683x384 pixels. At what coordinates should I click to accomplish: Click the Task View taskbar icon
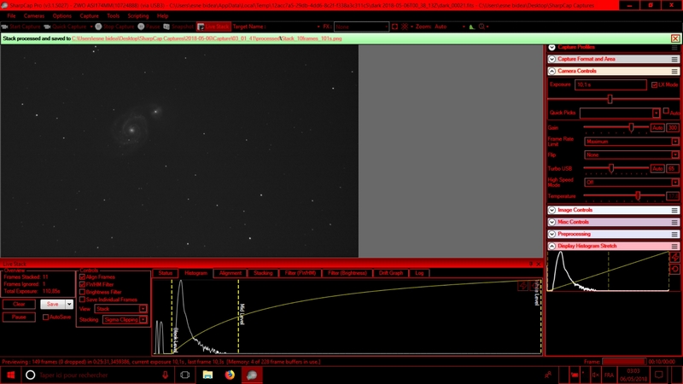(184, 375)
